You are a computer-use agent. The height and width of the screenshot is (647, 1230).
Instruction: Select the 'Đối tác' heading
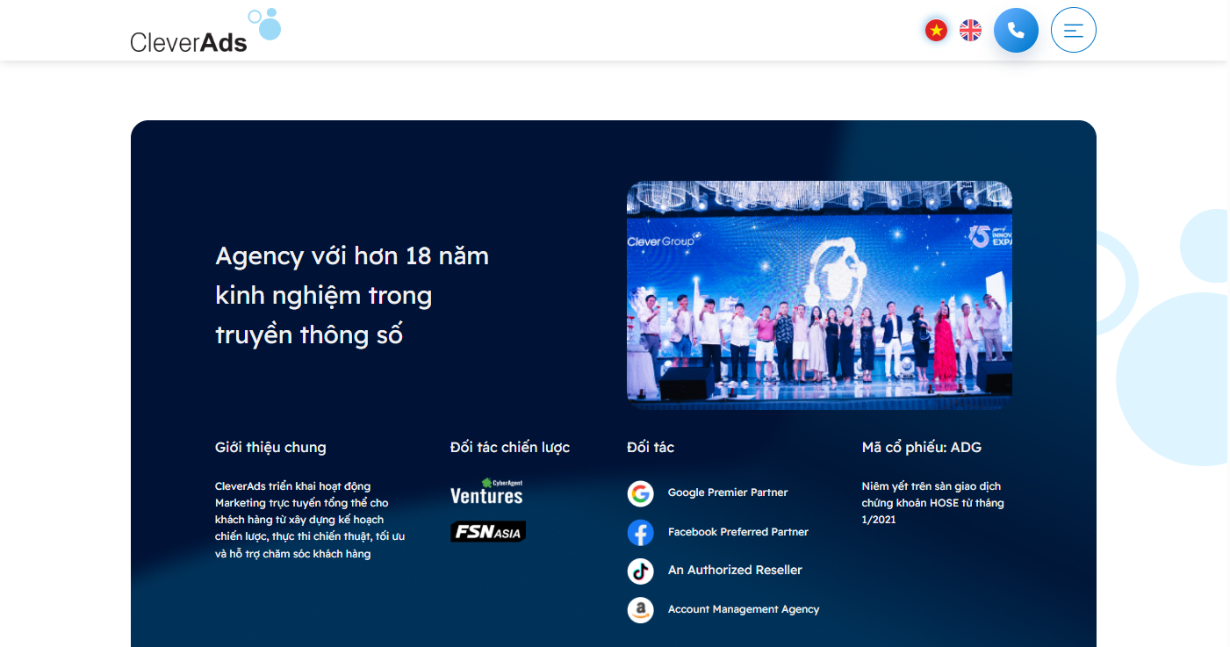[x=651, y=448]
